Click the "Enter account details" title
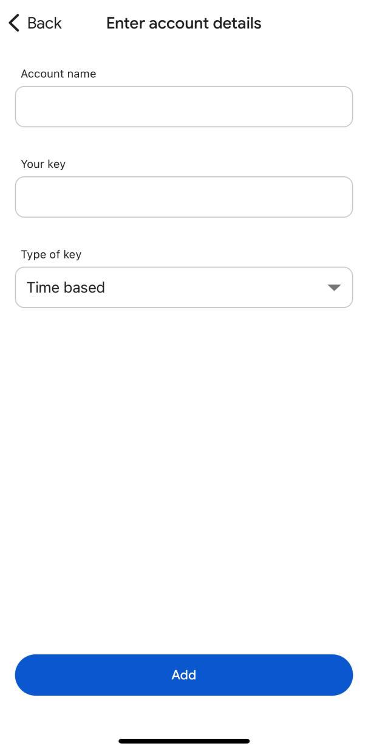368x751 pixels. (184, 23)
